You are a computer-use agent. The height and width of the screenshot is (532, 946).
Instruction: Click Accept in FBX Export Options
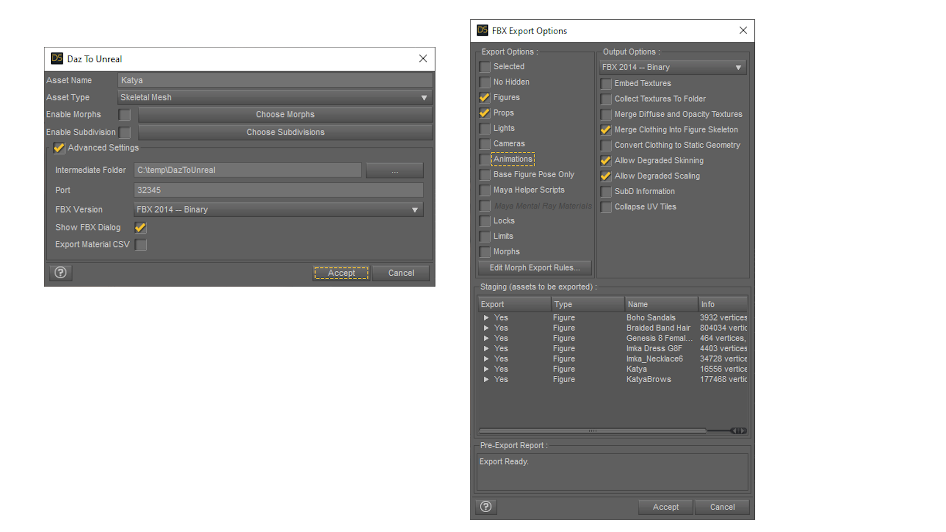click(665, 507)
